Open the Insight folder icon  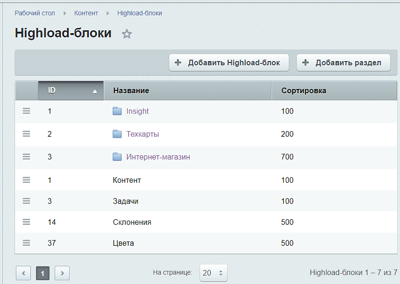117,111
